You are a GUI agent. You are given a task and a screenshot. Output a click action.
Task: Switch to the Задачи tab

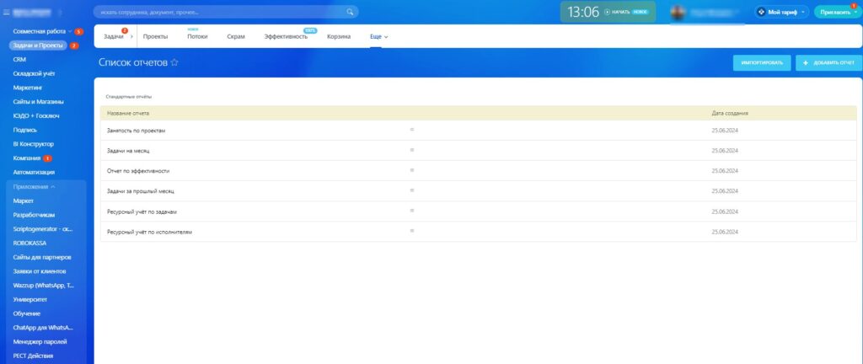pyautogui.click(x=114, y=37)
